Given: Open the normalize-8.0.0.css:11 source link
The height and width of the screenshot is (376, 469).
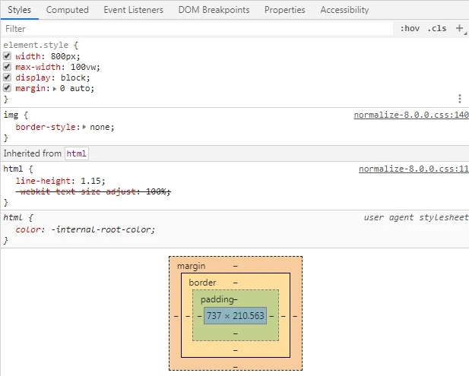Looking at the screenshot, I should click(x=414, y=169).
